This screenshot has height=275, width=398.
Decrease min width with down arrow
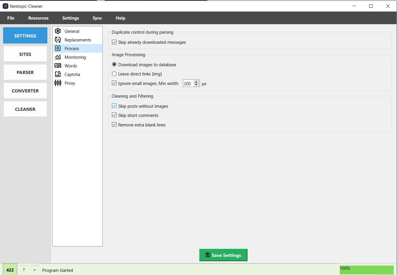(196, 85)
